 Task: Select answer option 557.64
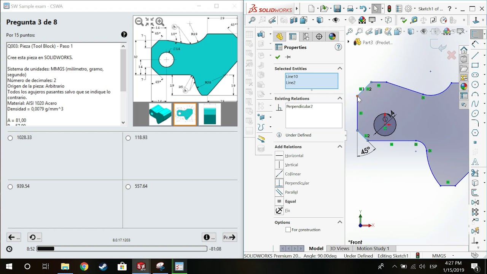tap(128, 186)
